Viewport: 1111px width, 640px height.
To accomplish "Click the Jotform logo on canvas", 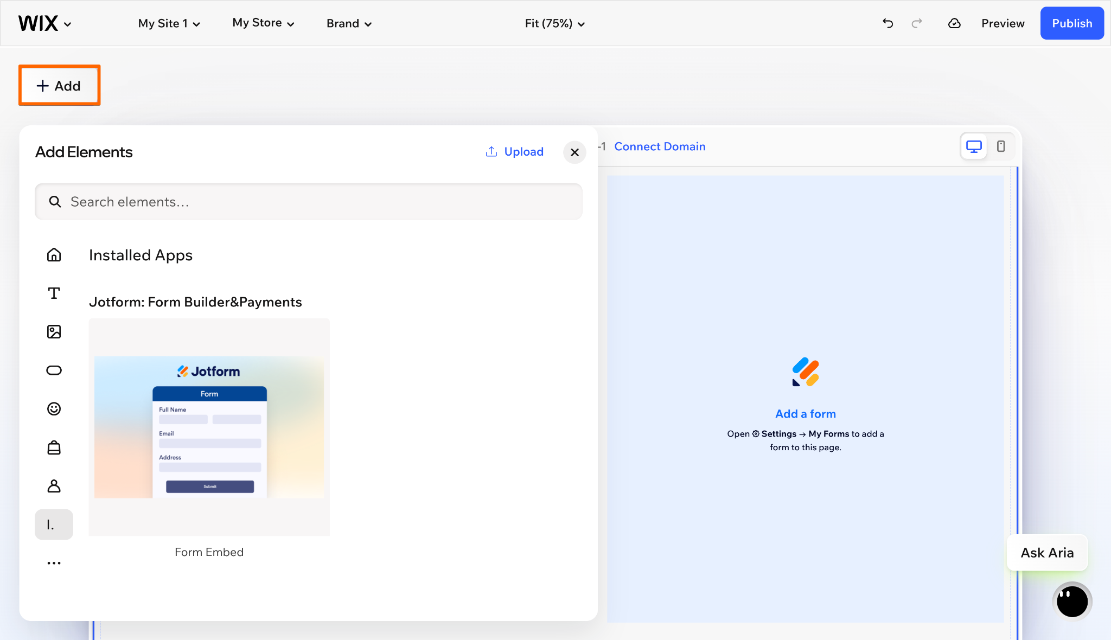I will (x=806, y=372).
